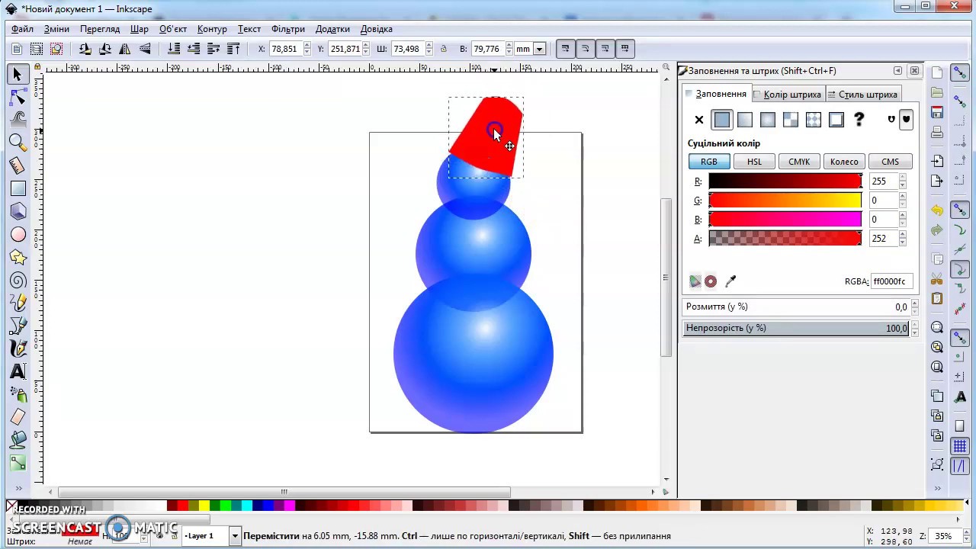The height and width of the screenshot is (549, 976).
Task: Select the arrow selector tool
Action: [x=18, y=75]
